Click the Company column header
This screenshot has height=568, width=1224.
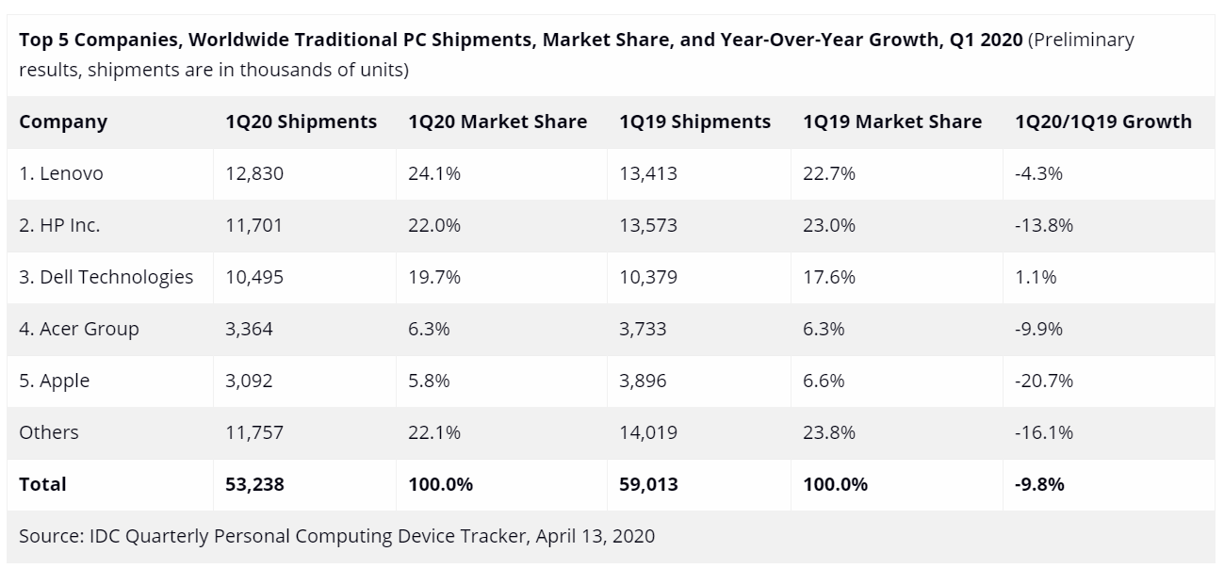(63, 122)
